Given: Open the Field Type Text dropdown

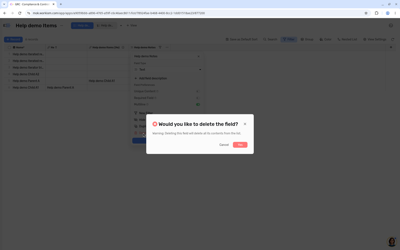Looking at the screenshot, I should click(167, 70).
